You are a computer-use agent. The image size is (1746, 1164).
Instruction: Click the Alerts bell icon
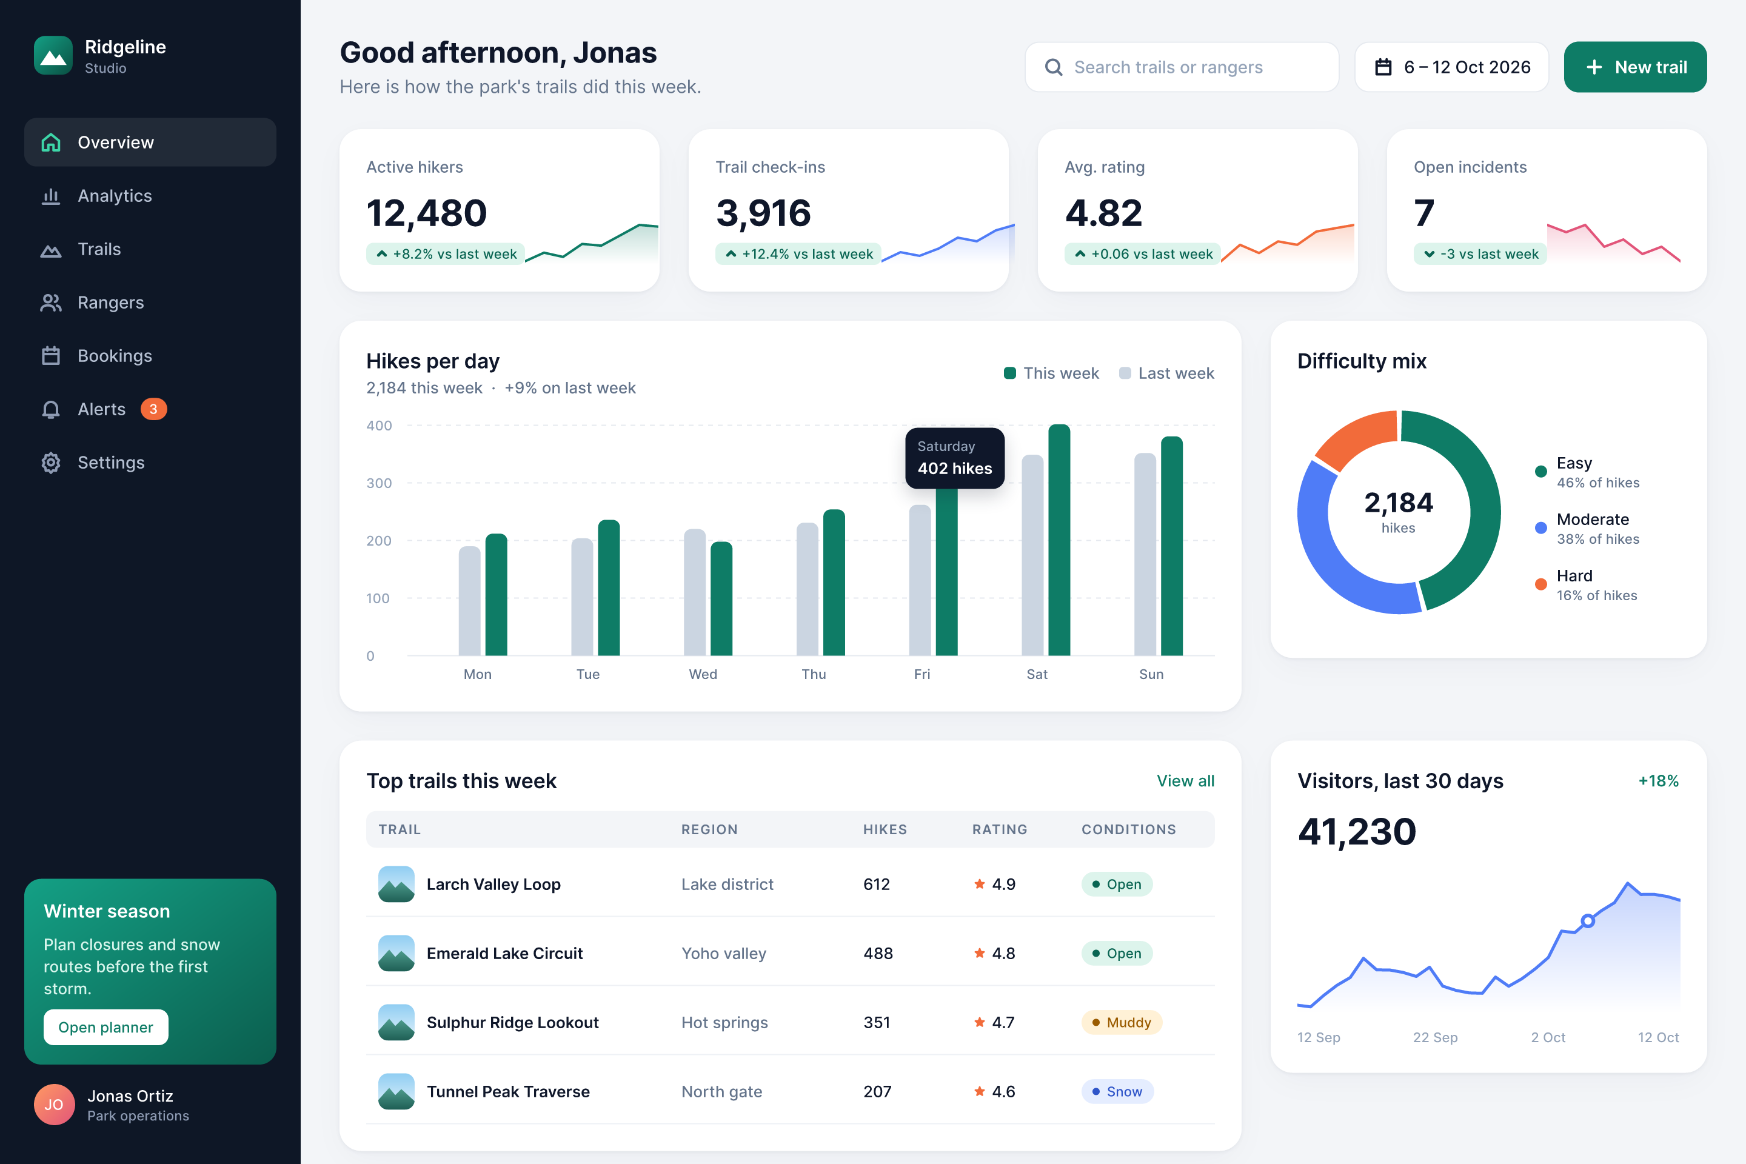50,409
